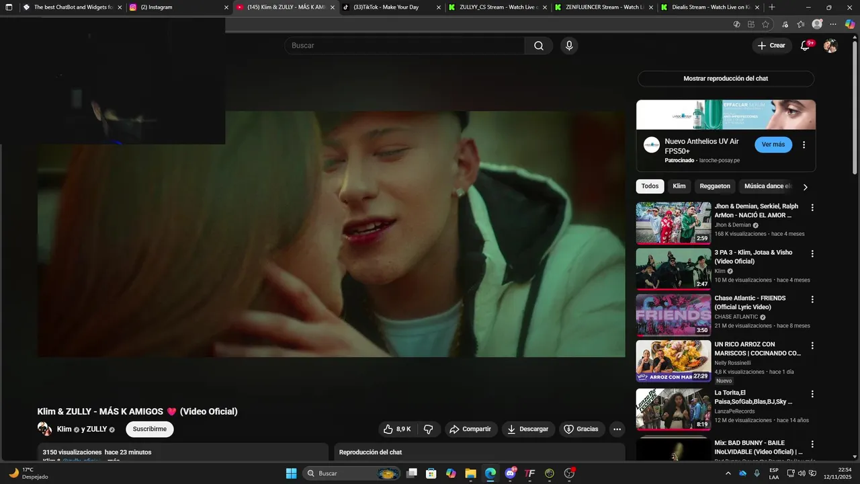The width and height of the screenshot is (860, 484).
Task: Select the Reggaeton filter chip
Action: [715, 186]
